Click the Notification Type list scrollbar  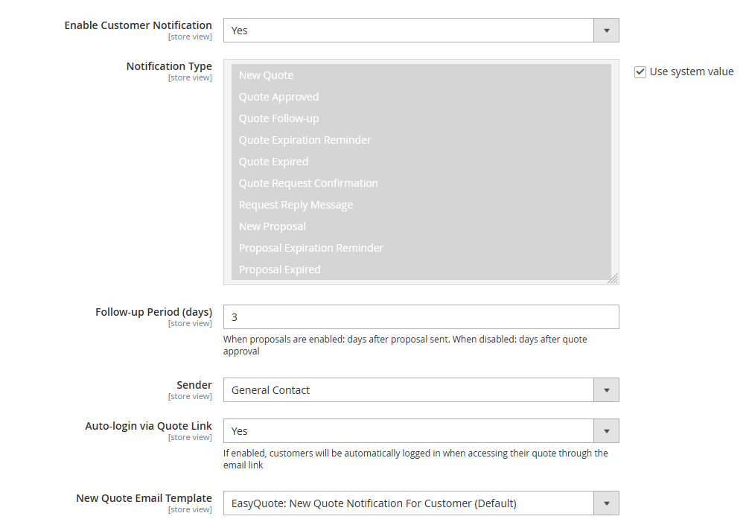pos(612,171)
